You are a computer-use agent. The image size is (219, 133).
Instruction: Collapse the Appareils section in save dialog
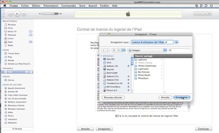coord(101,56)
